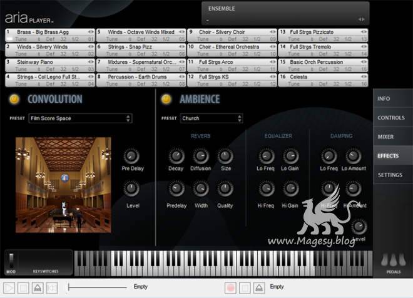The height and width of the screenshot is (298, 413).
Task: Select slot 2 Winds - Silvery Winds
Action: [50, 50]
